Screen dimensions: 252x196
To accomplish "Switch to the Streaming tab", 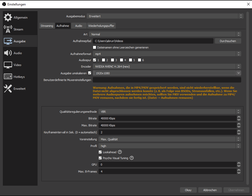I will tap(47, 26).
